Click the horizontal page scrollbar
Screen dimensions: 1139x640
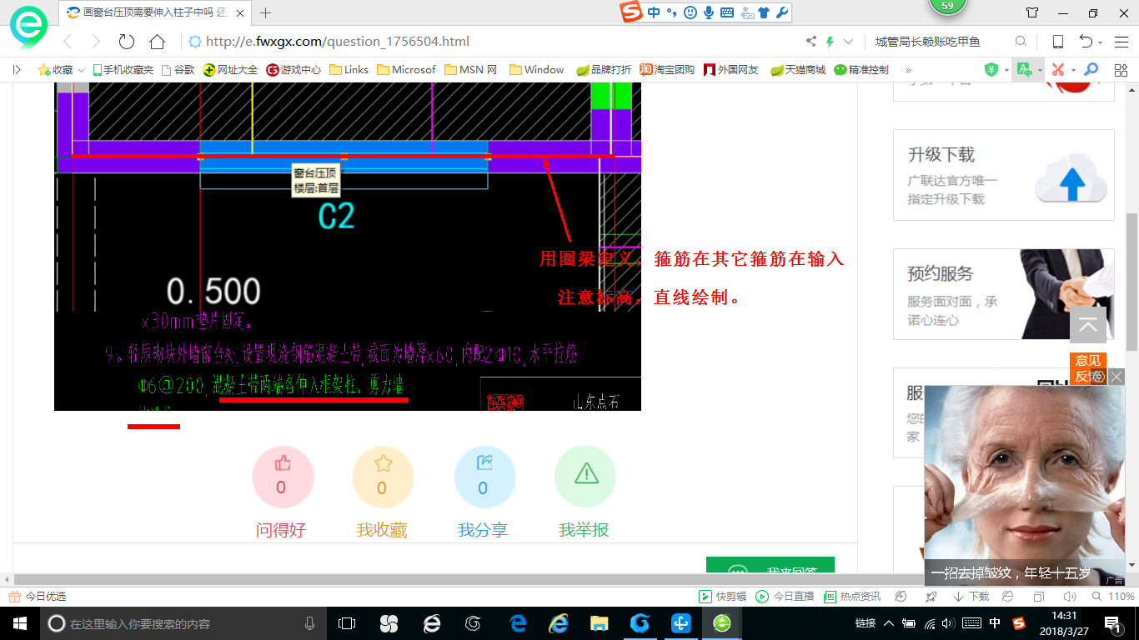coord(467,579)
